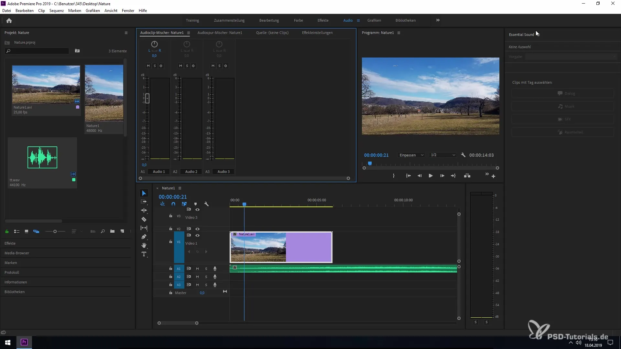The image size is (621, 349).
Task: Toggle insert sequences as nests icon
Action: click(162, 204)
